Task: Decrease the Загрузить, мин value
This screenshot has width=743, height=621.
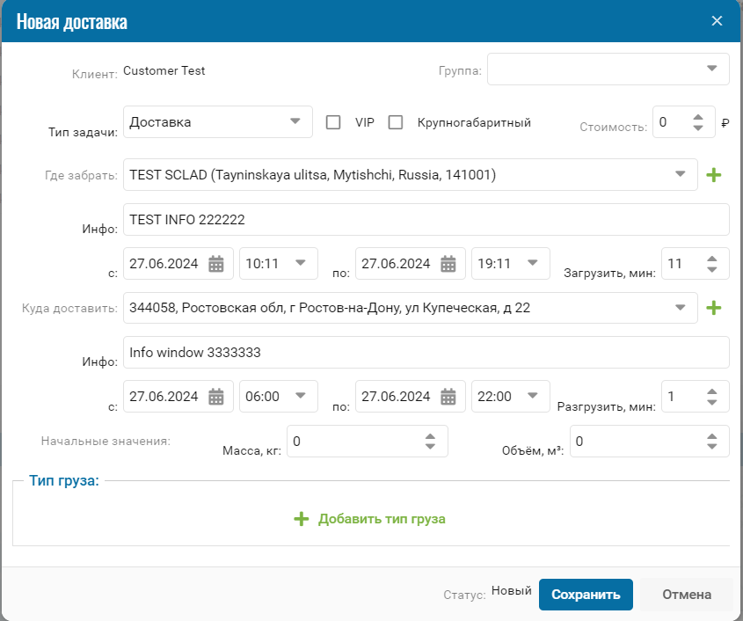Action: click(711, 269)
